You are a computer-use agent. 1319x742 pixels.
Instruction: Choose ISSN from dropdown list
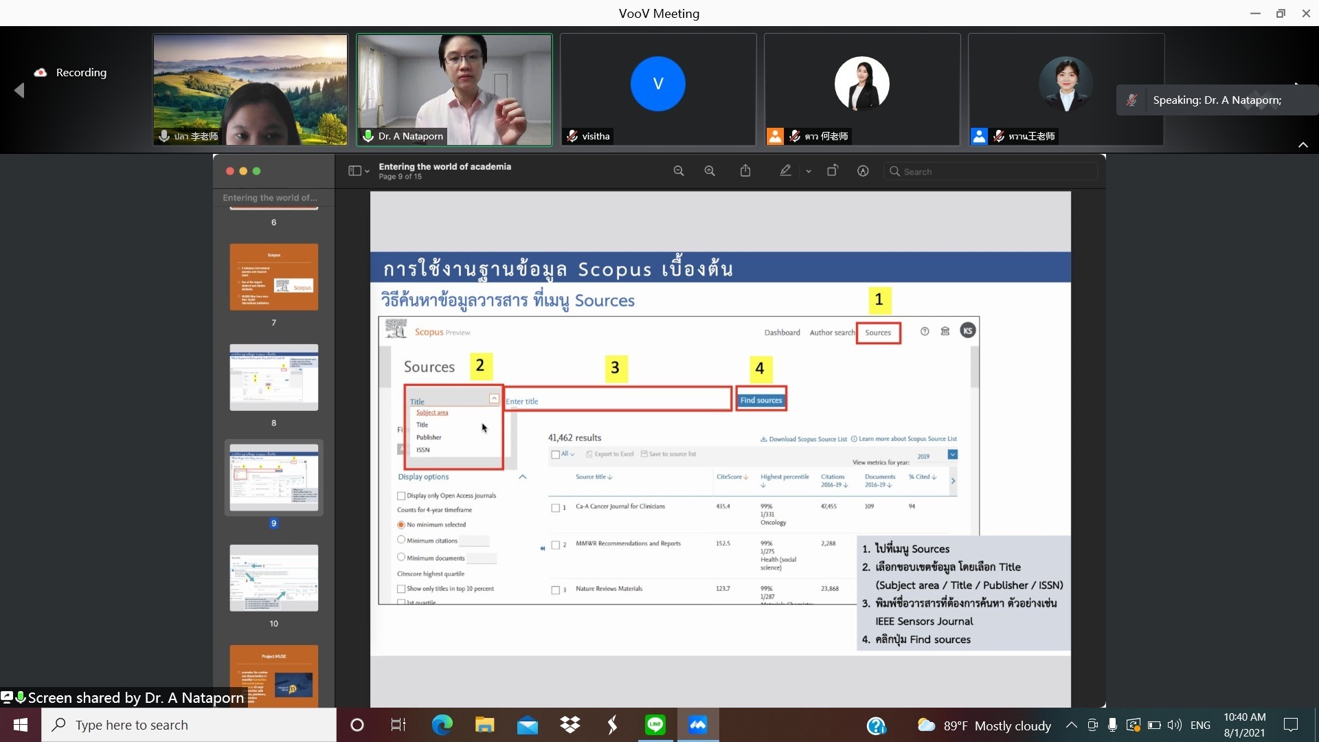click(422, 450)
